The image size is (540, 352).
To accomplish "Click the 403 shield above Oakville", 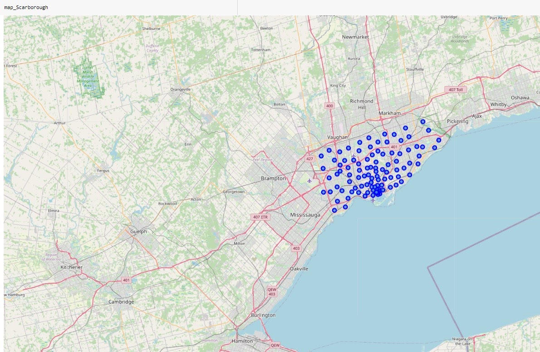I will (296, 248).
